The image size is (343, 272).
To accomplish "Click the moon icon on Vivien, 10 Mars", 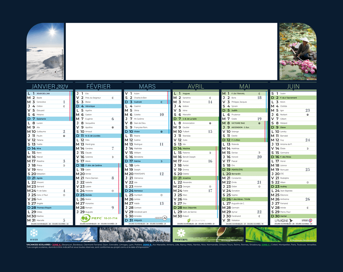I will click(161, 131).
